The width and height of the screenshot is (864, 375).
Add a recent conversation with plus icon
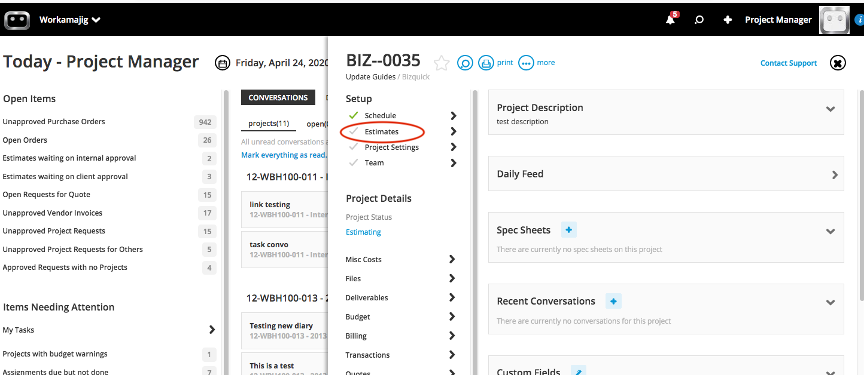pyautogui.click(x=613, y=300)
